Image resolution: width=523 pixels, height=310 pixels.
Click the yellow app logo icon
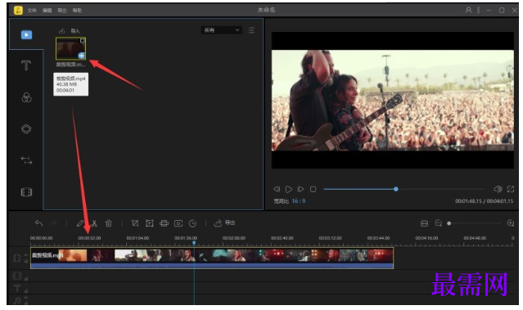18,11
